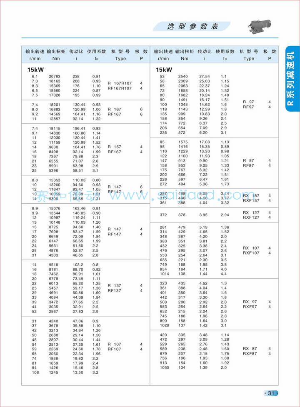Image resolution: width=300 pixels, height=407 pixels.
Task: Click the torque value 18163
Action: point(55,81)
